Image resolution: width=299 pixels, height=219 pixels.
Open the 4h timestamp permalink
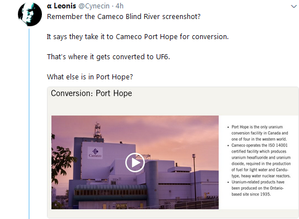coord(120,6)
